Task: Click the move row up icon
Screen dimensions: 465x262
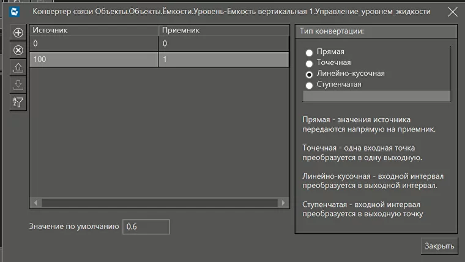Action: click(x=18, y=67)
